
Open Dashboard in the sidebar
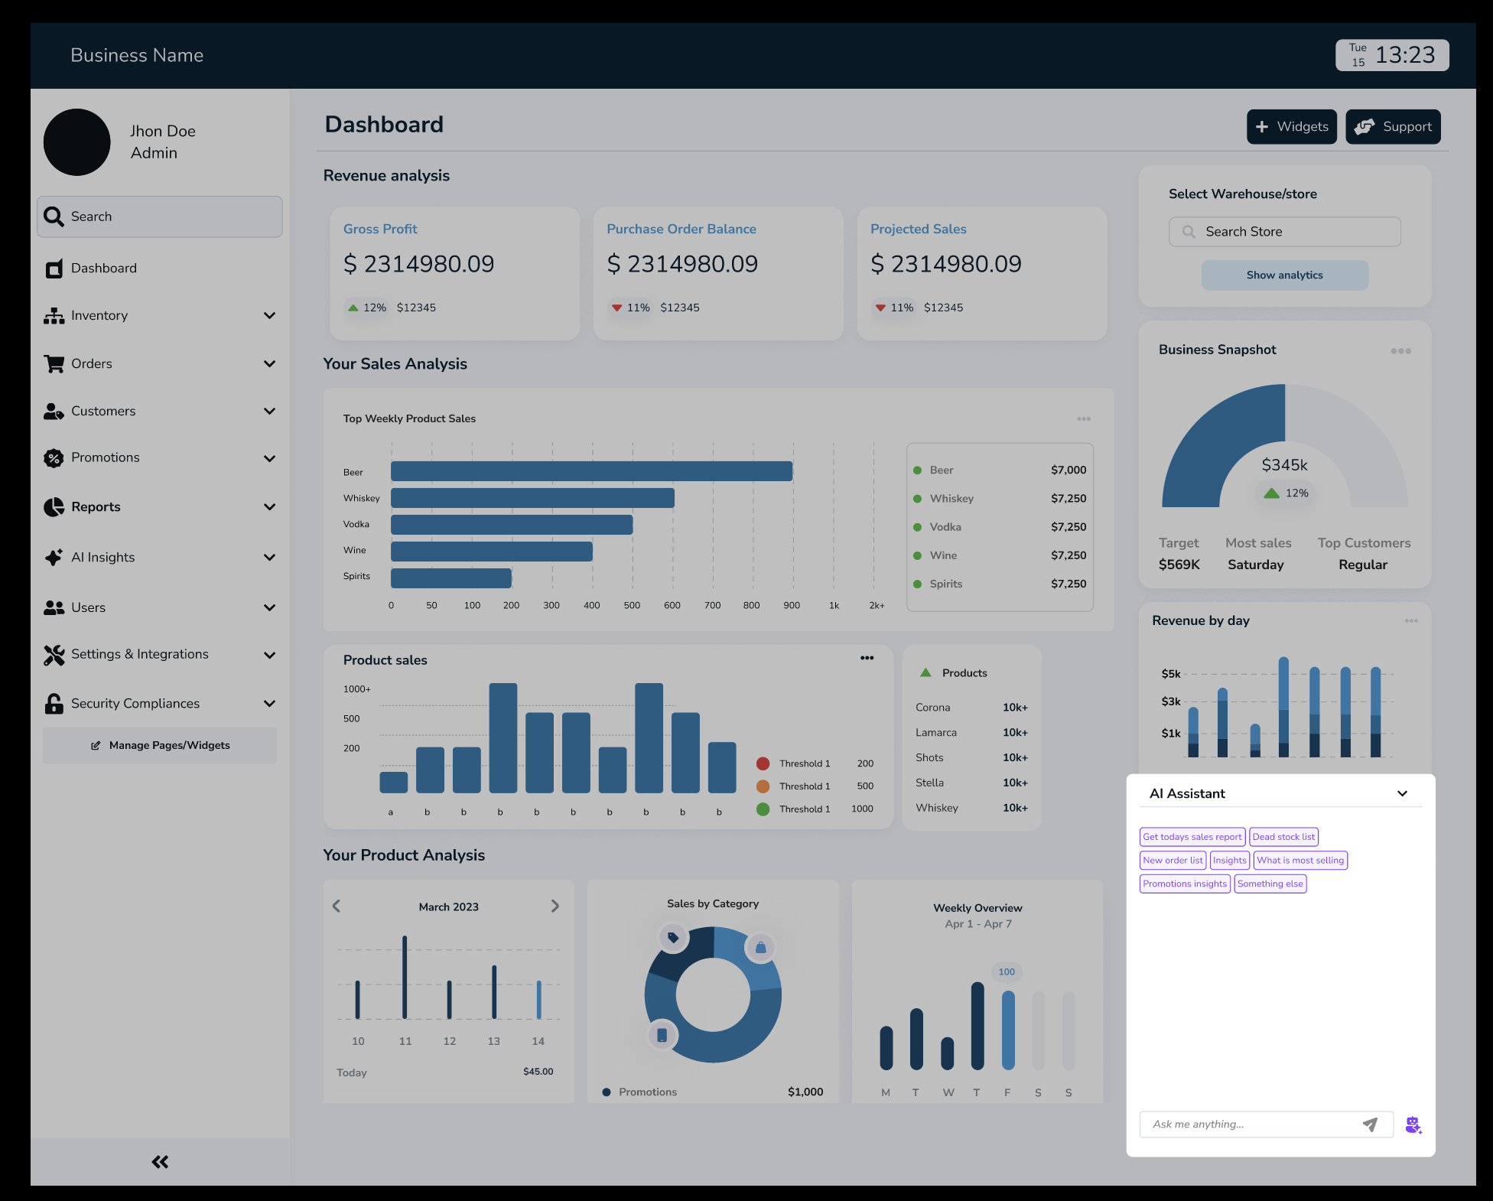(x=104, y=269)
